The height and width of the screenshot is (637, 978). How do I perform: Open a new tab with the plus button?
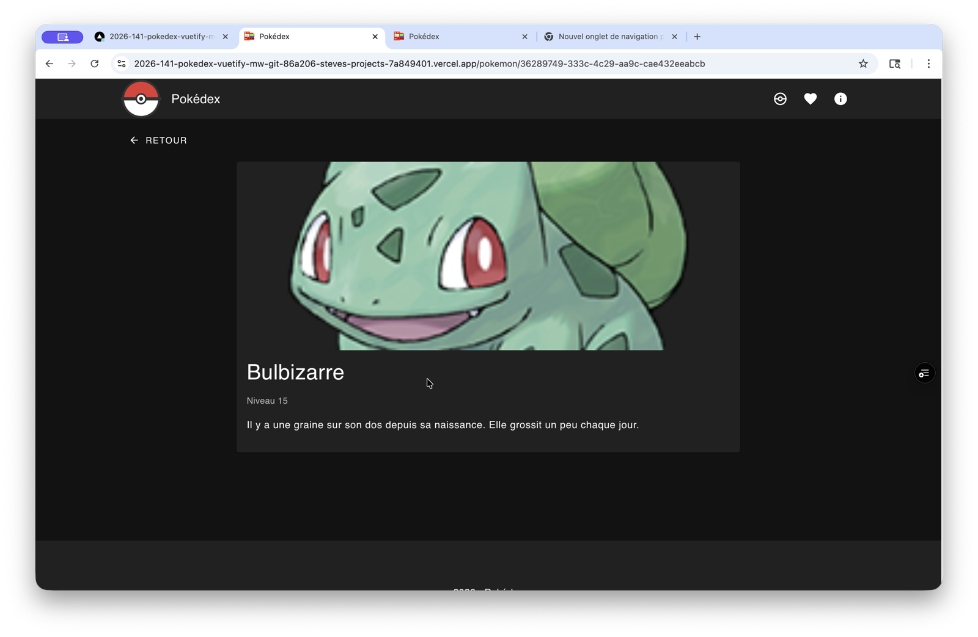pos(697,36)
